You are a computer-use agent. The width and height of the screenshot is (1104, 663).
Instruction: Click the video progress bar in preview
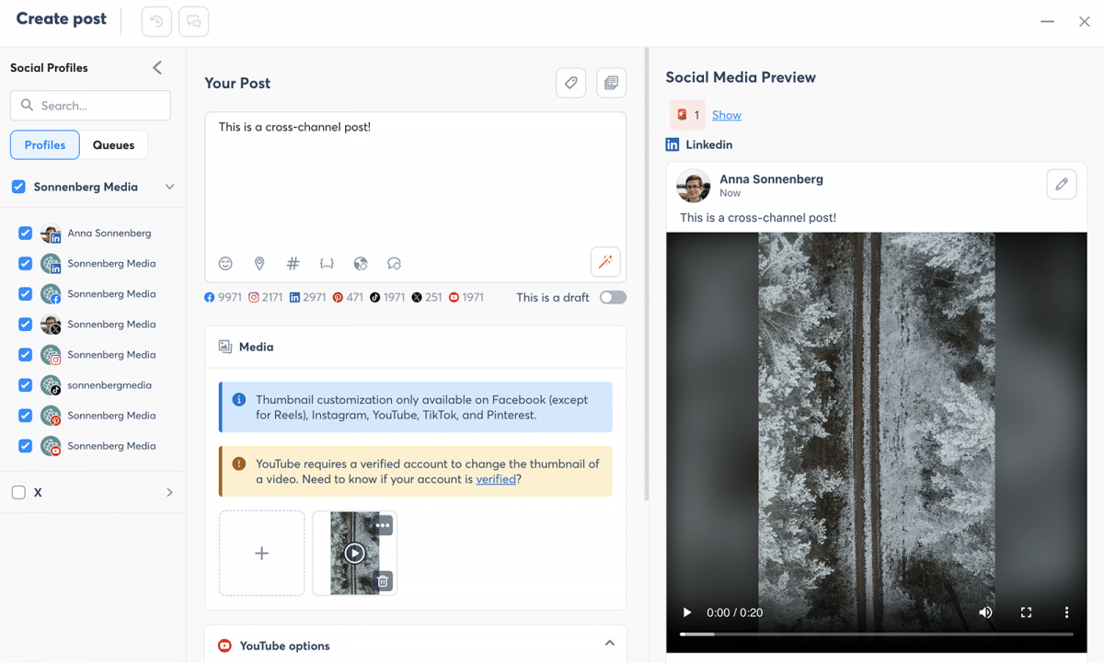(875, 634)
